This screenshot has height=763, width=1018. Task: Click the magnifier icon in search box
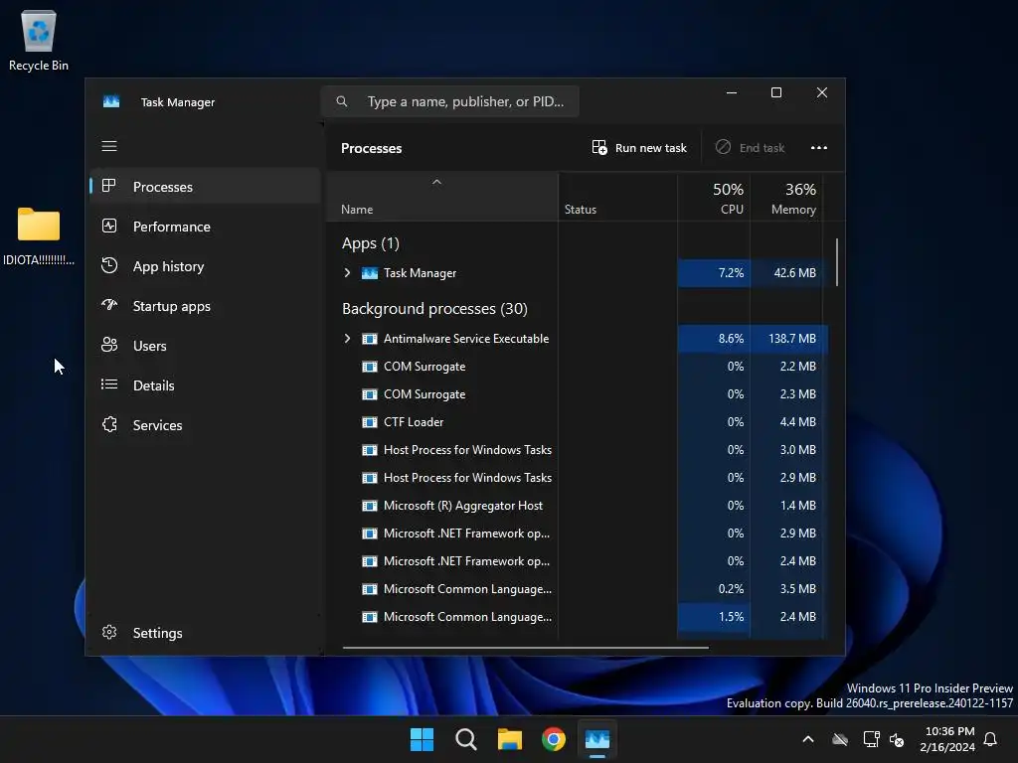[342, 102]
